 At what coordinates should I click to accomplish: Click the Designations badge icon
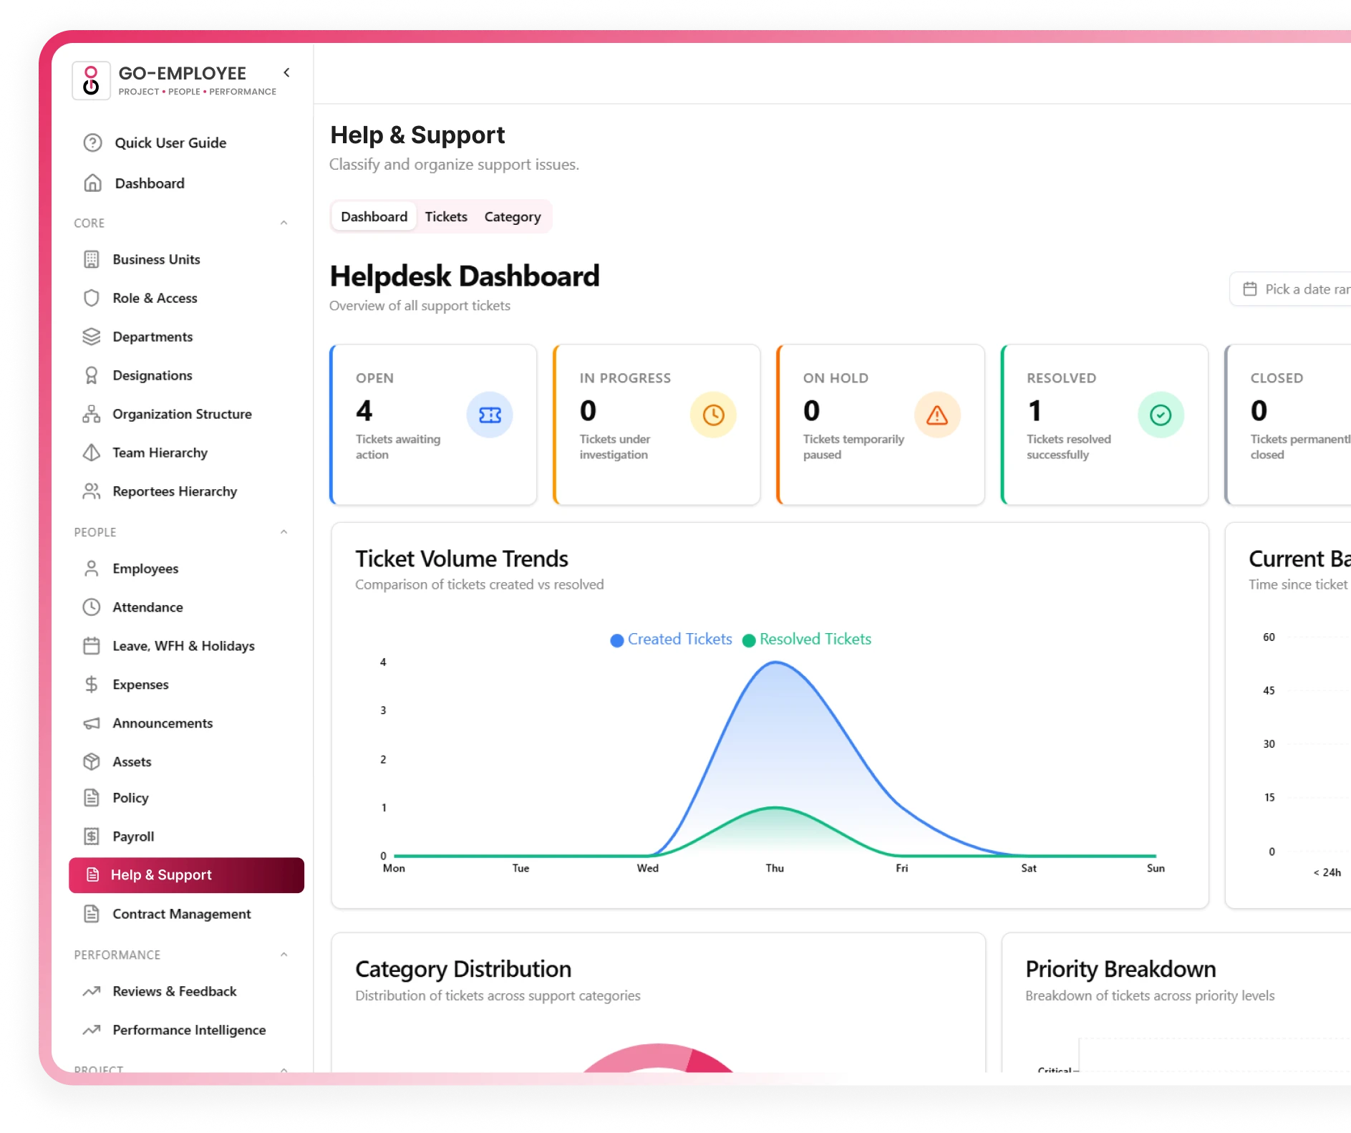(92, 375)
